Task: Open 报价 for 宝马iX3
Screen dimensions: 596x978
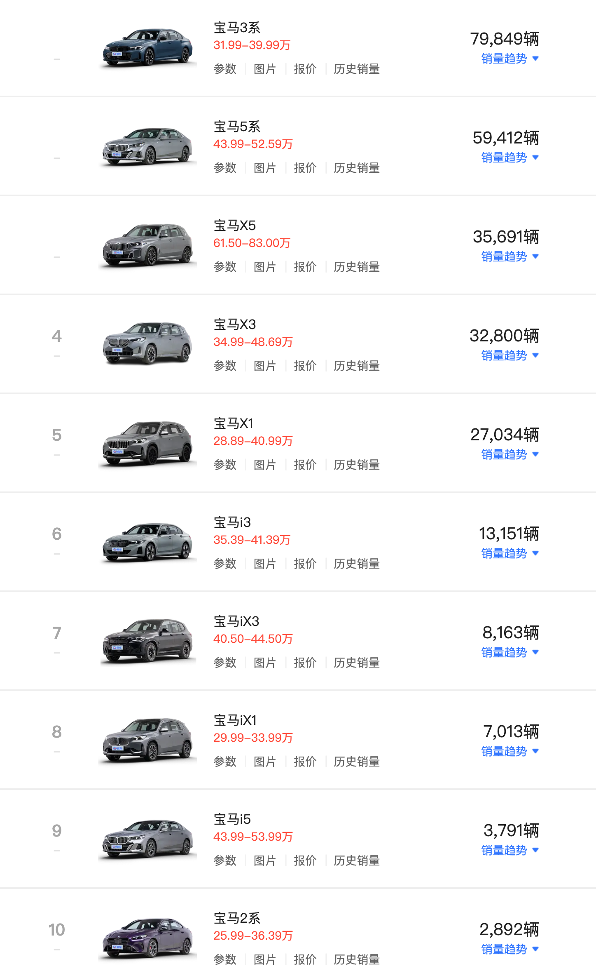Action: tap(305, 663)
